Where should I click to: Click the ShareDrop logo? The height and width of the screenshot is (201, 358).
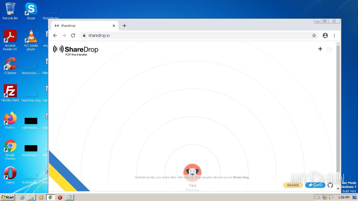click(76, 51)
